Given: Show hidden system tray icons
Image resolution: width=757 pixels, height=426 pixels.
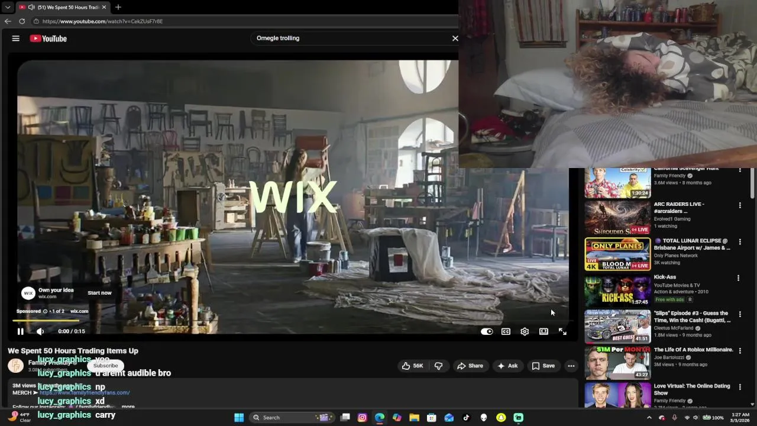Looking at the screenshot, I should click(649, 418).
